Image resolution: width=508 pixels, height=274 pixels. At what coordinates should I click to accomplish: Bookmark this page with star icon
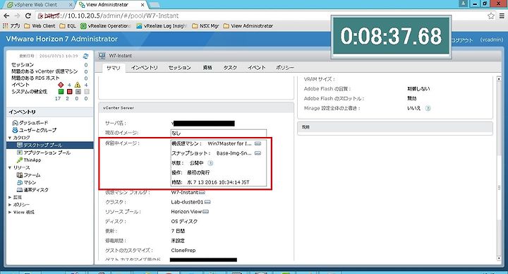point(491,16)
